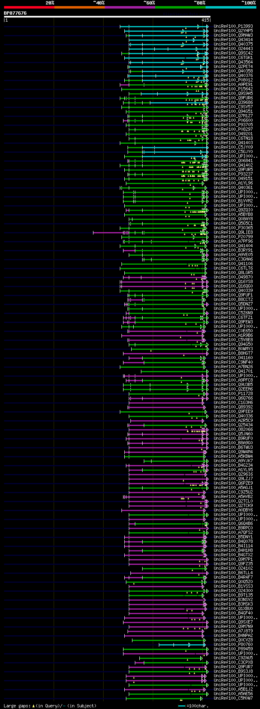Select entry UniRef100_P08012
This screenshot has height=709, width=260.
point(233,80)
